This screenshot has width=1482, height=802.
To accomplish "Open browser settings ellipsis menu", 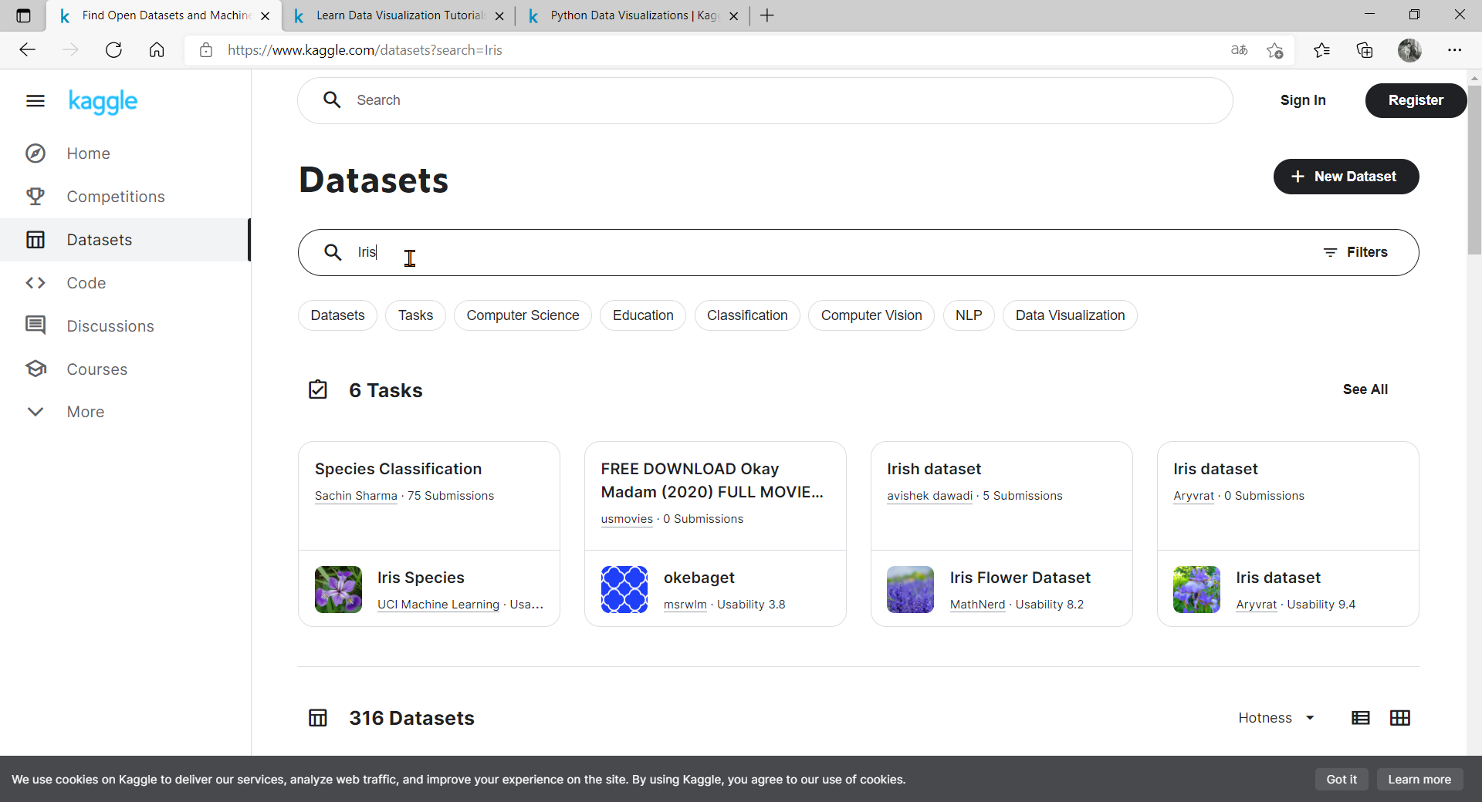I will (1454, 50).
